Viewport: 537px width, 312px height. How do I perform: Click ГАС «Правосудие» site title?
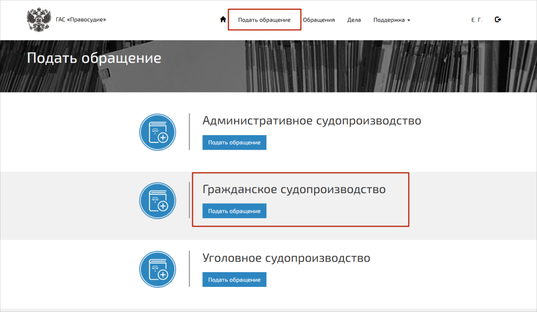[x=81, y=19]
